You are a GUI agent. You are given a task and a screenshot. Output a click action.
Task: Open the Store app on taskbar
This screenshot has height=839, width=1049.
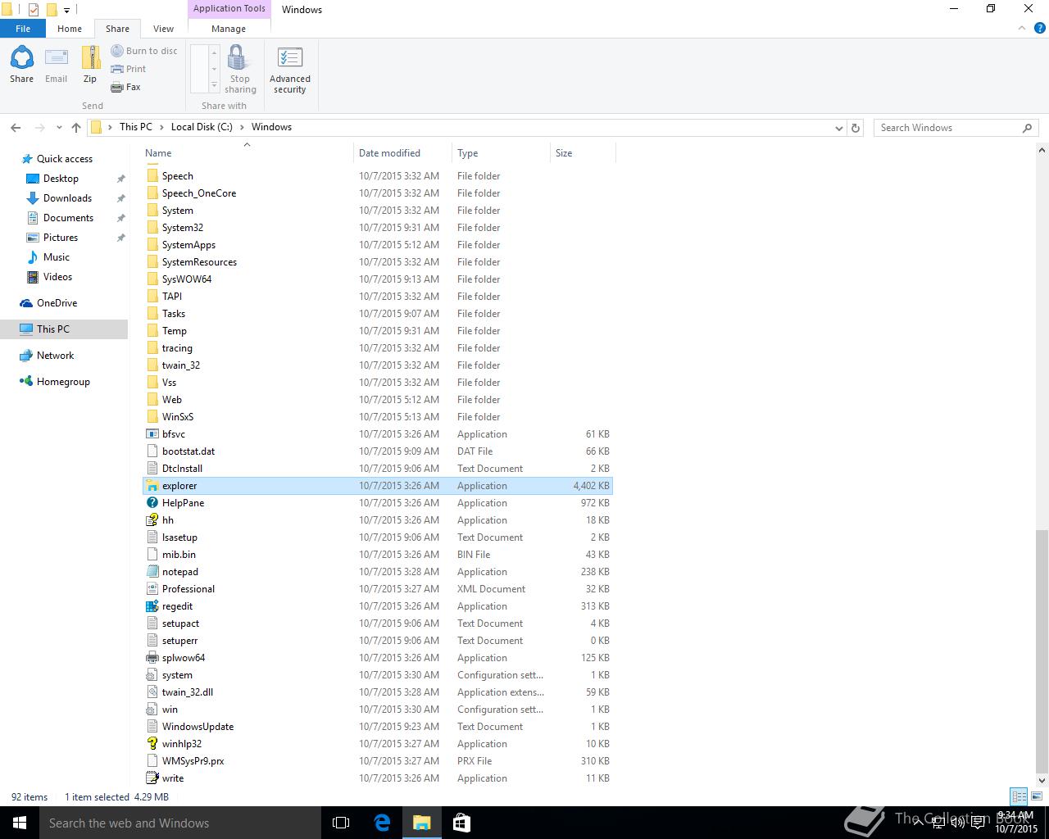[x=461, y=823]
